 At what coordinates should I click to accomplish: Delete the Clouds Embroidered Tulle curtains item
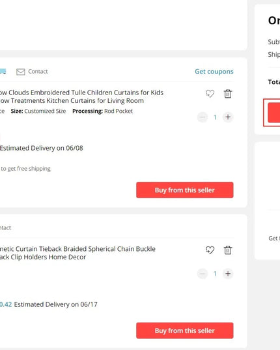[228, 93]
